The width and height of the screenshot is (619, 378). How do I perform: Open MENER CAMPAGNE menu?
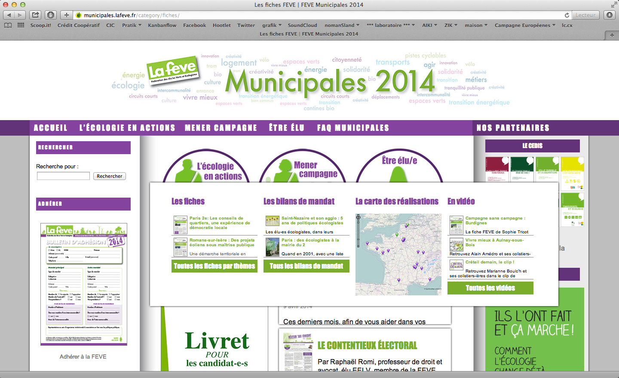tap(221, 128)
